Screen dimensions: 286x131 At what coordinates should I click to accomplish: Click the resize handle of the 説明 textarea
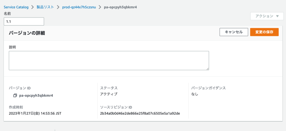pos(208,69)
